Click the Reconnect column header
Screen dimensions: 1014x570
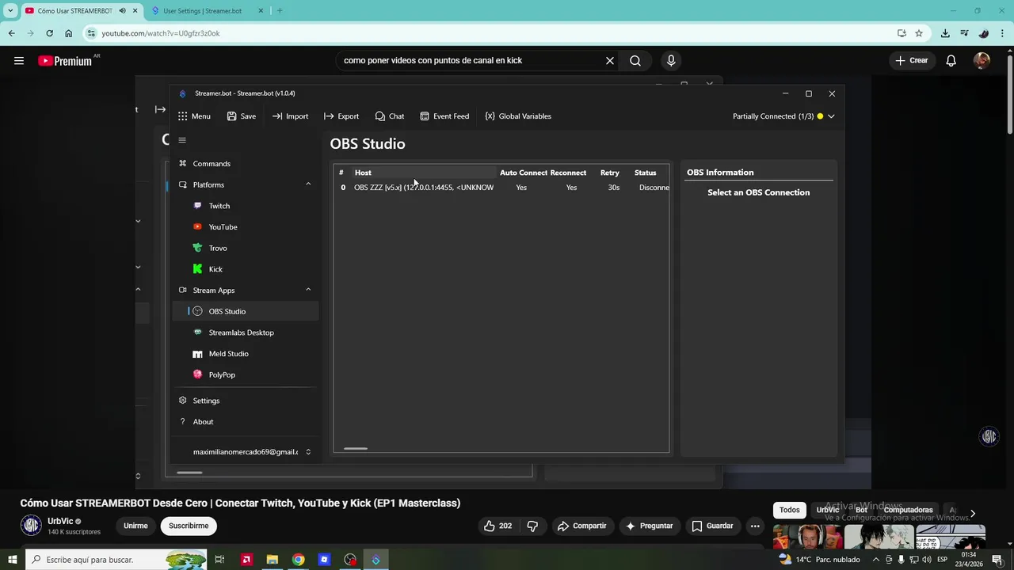pyautogui.click(x=568, y=173)
